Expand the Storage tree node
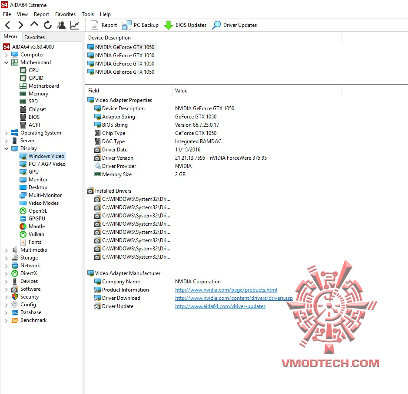The height and width of the screenshot is (394, 408). [x=6, y=258]
